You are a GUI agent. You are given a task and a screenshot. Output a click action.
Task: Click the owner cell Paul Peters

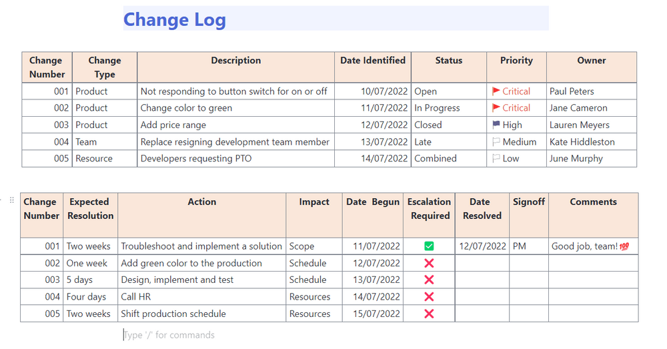pos(572,91)
